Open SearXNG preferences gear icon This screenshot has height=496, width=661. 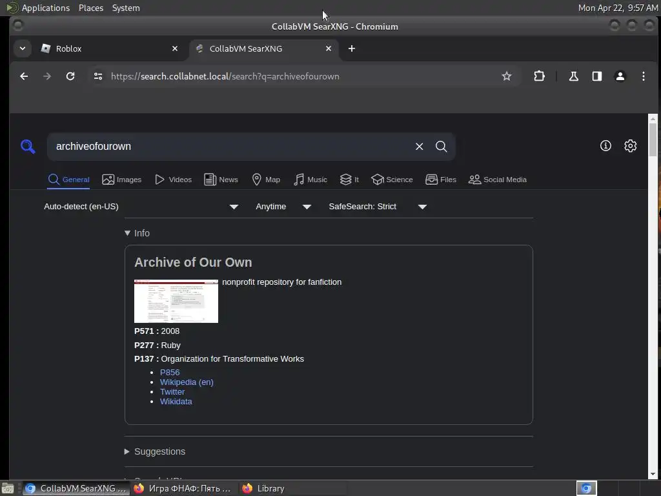(x=630, y=146)
